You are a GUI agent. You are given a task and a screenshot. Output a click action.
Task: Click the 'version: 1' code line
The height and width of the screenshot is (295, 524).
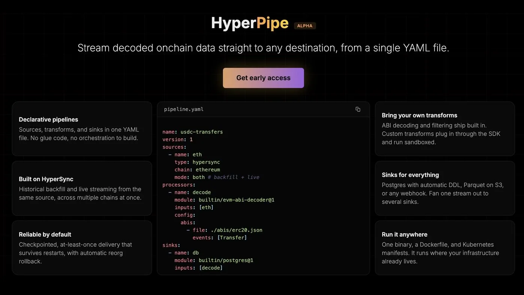click(x=178, y=139)
